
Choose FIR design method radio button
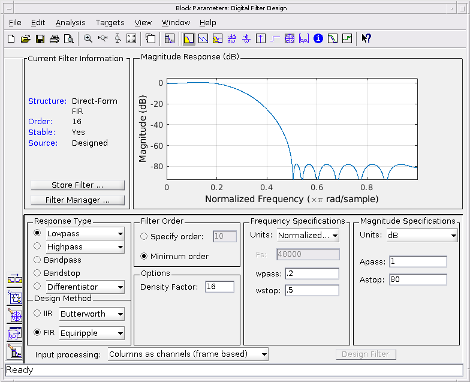pyautogui.click(x=37, y=332)
